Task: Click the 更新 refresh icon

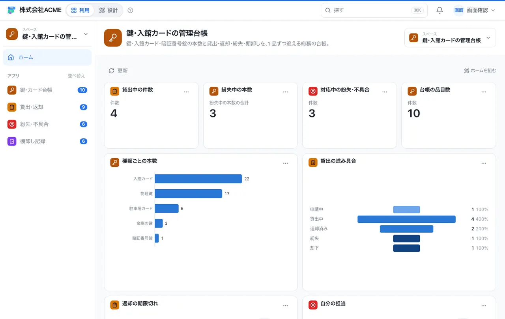Action: click(111, 71)
